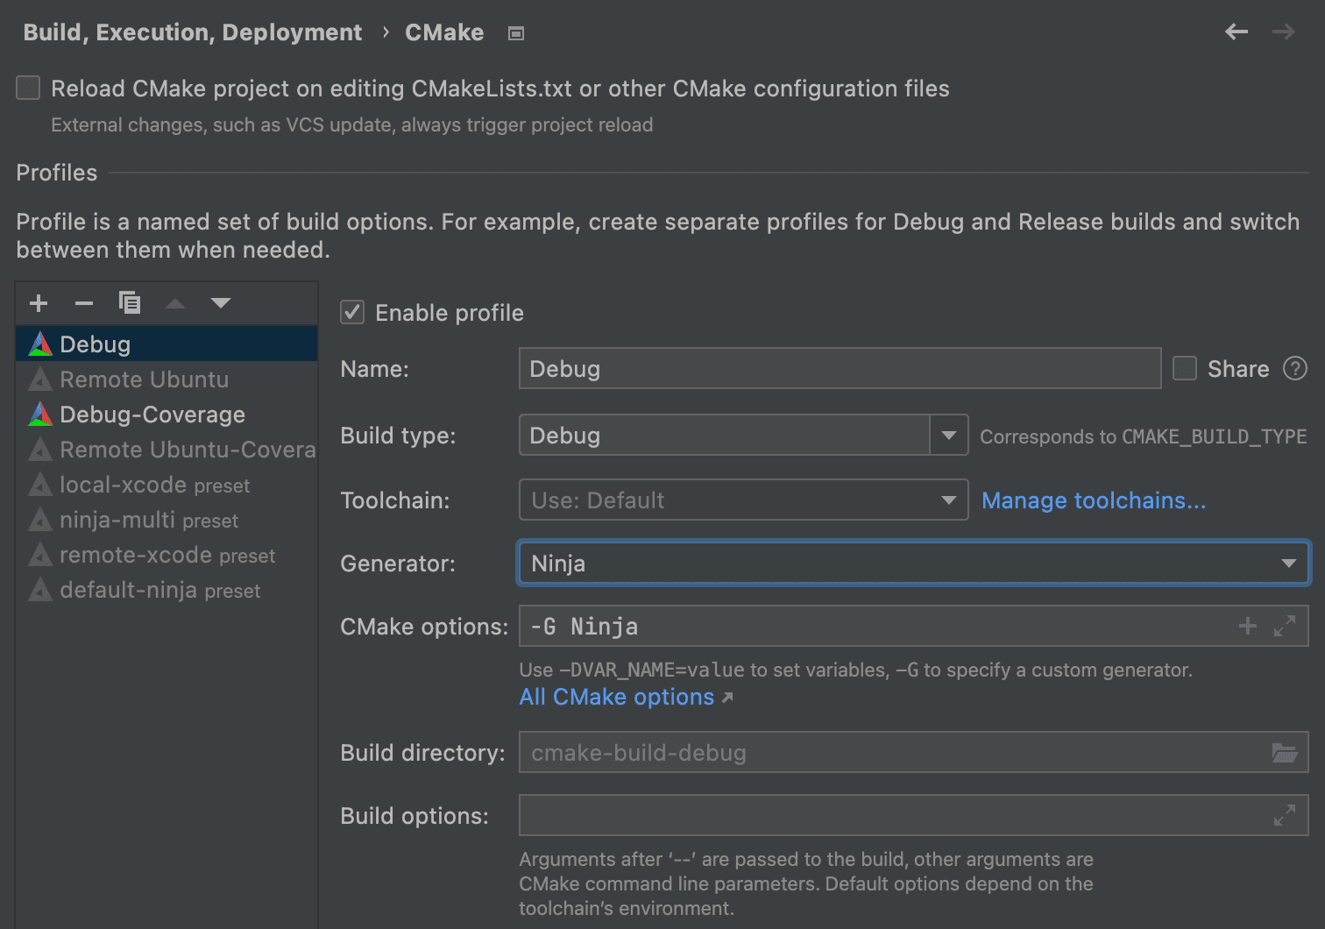Click the Debug-Coverage profile CMake icon
1325x929 pixels.
pyautogui.click(x=40, y=414)
